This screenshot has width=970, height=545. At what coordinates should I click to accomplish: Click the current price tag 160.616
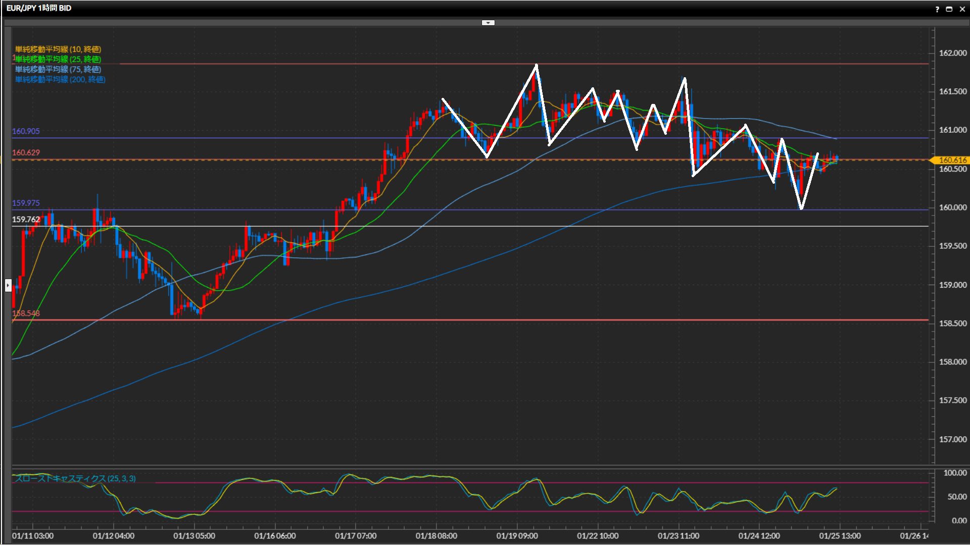(952, 160)
